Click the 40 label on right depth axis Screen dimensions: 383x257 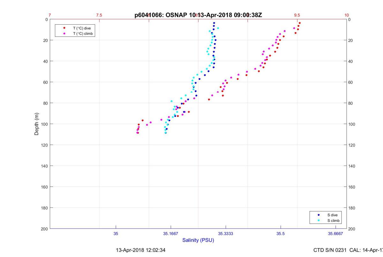click(350, 61)
